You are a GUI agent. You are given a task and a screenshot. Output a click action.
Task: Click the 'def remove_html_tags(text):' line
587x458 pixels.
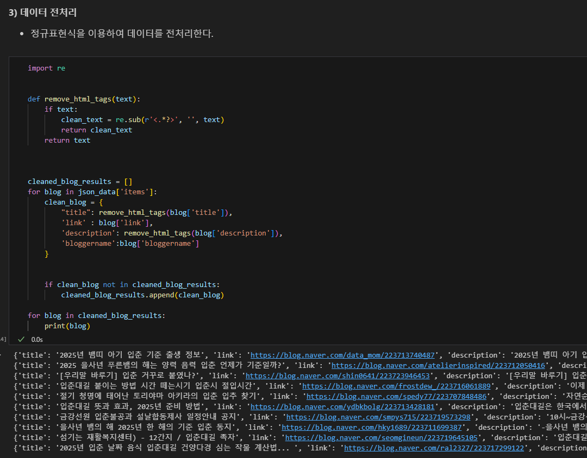tap(84, 99)
